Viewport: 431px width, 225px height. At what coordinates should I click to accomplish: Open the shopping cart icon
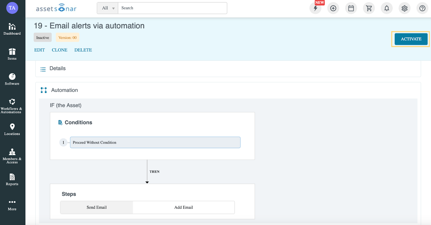click(369, 8)
